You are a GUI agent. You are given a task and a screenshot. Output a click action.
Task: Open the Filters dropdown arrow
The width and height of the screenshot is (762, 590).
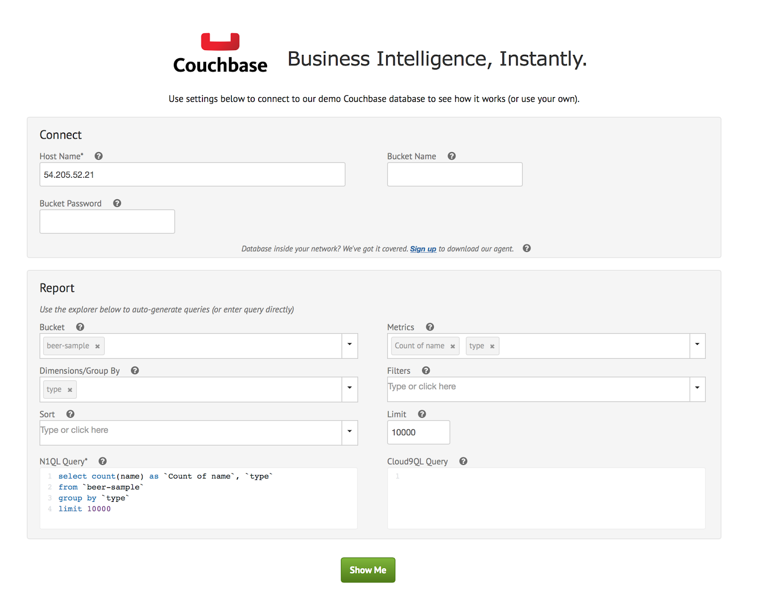tap(697, 388)
